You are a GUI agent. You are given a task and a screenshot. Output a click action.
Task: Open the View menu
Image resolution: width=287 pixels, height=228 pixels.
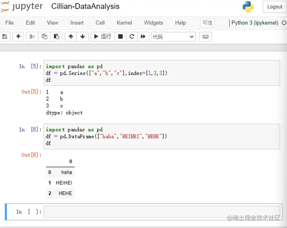click(x=52, y=23)
